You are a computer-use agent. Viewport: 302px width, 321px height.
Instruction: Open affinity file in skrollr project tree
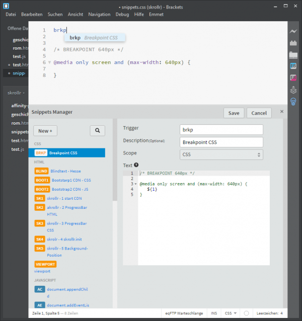pos(20,106)
